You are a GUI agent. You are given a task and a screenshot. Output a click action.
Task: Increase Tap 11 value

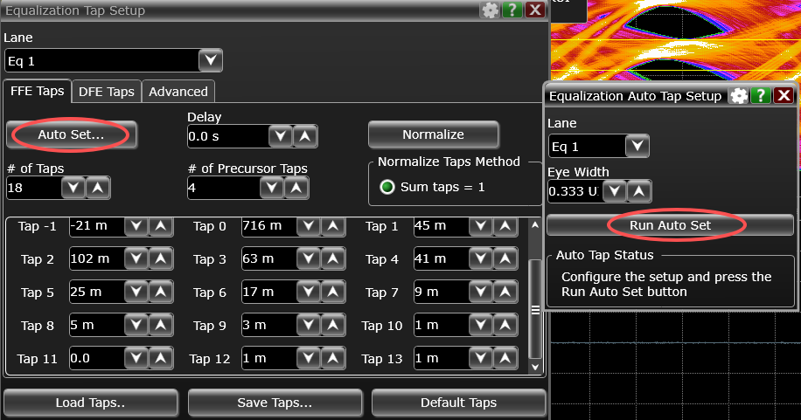pyautogui.click(x=161, y=359)
